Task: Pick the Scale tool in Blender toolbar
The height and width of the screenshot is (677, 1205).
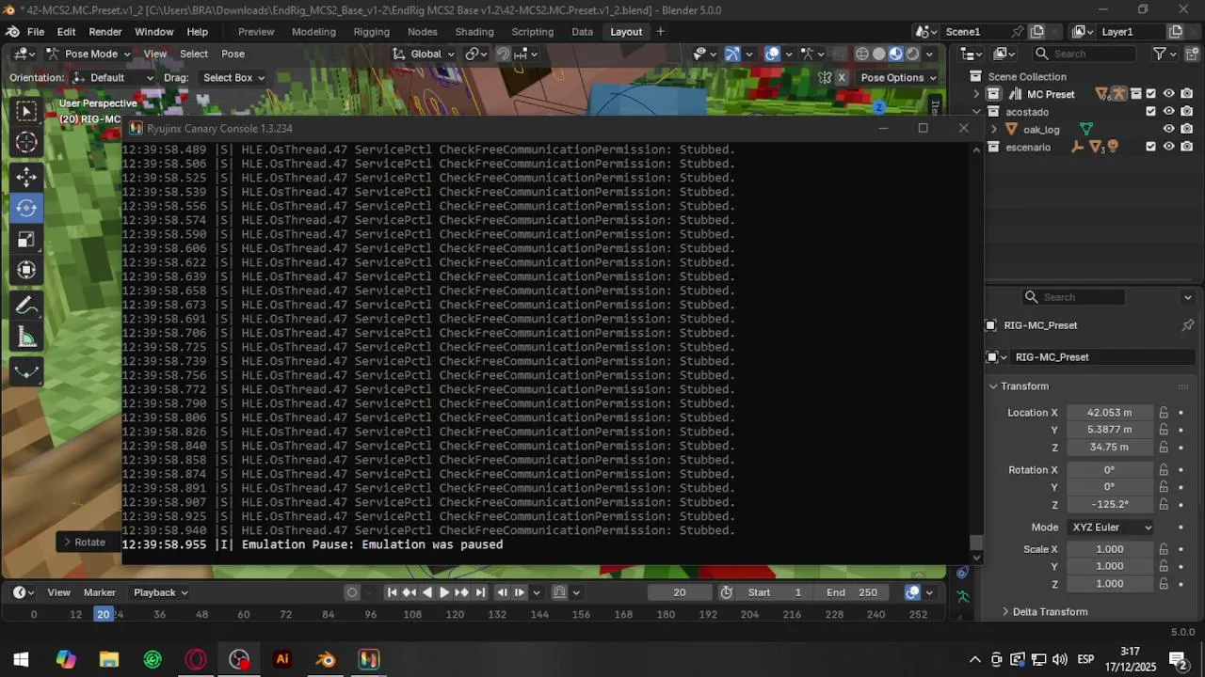Action: pos(26,240)
